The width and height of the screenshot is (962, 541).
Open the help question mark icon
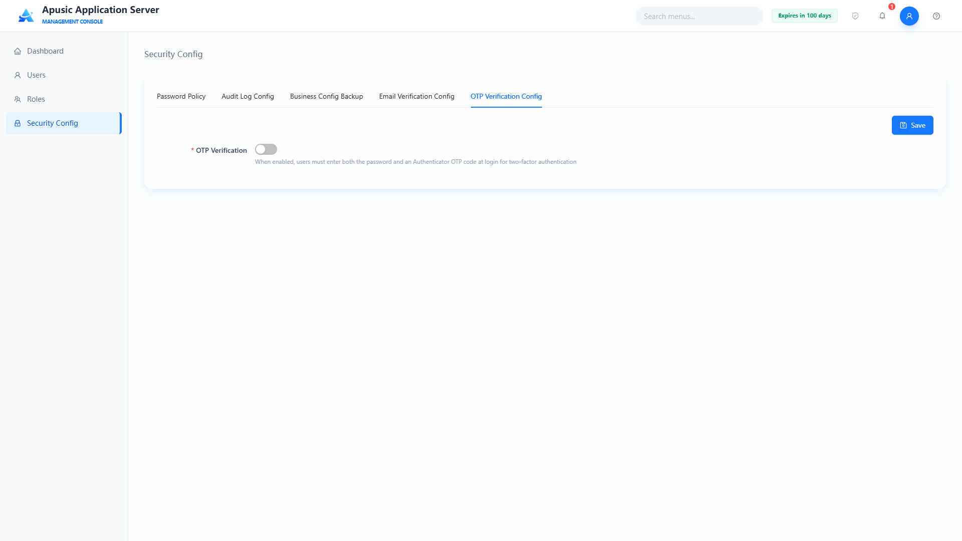coord(936,16)
